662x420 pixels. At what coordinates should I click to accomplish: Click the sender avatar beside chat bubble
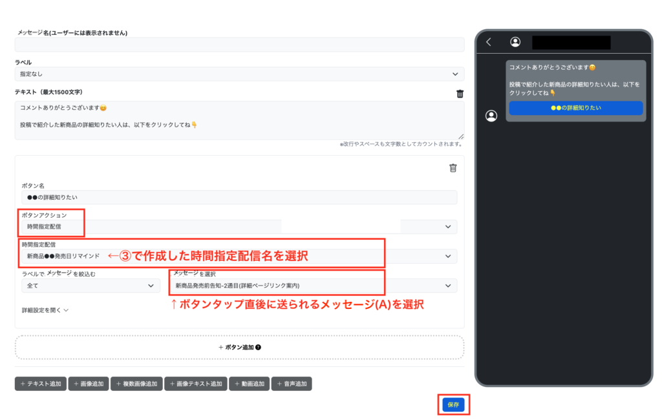[491, 116]
